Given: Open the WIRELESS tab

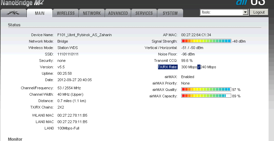Looking at the screenshot, I should click(66, 13).
